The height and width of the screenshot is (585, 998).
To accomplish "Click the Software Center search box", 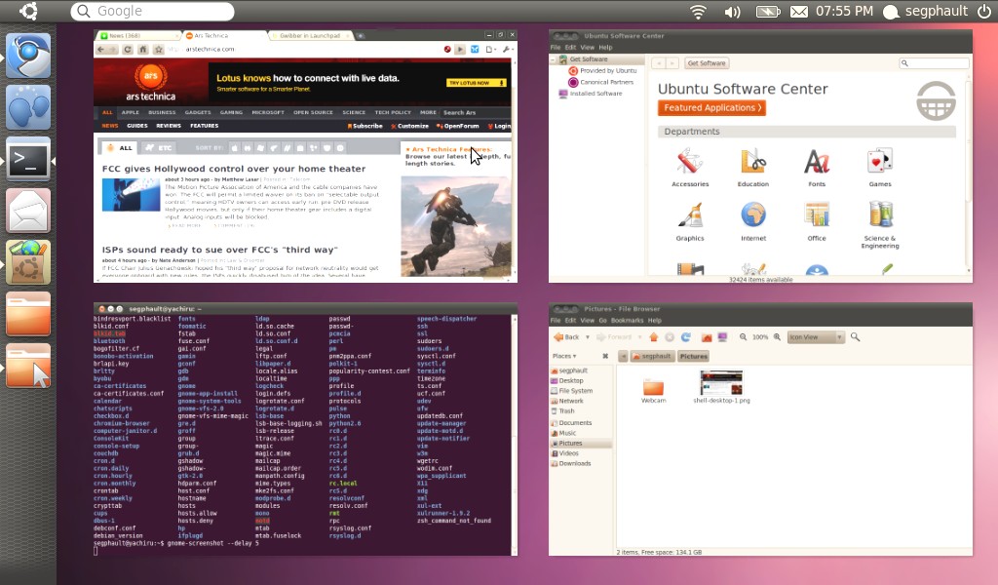I will [x=934, y=63].
